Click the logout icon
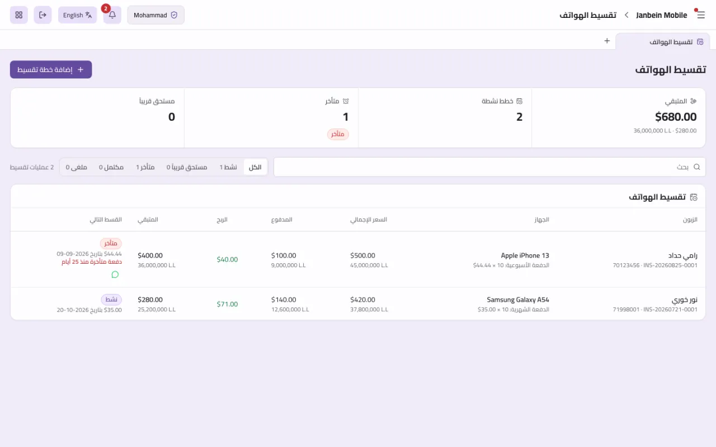The image size is (716, 447). pyautogui.click(x=43, y=15)
